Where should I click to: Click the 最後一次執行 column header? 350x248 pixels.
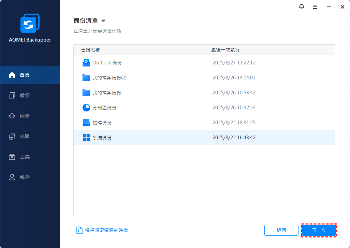[225, 50]
